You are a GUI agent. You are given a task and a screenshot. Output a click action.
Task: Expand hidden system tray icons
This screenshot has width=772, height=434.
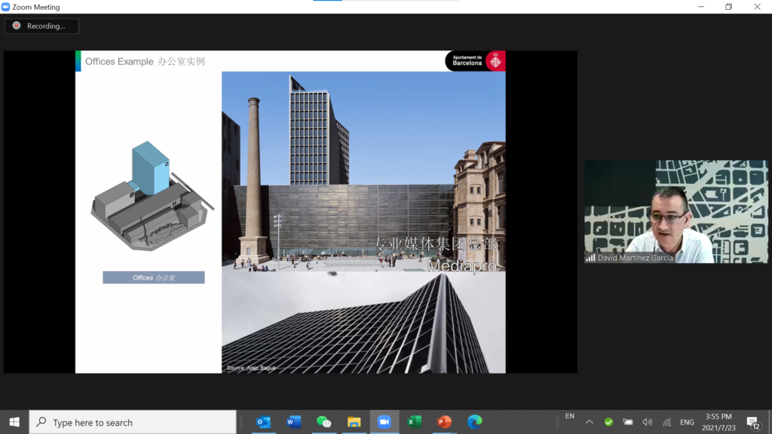(590, 422)
